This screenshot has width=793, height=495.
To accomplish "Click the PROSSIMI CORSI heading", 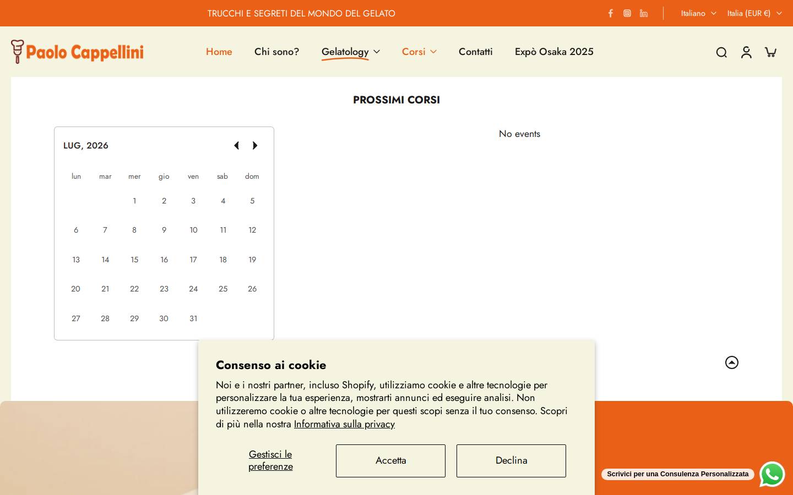I will click(x=397, y=100).
